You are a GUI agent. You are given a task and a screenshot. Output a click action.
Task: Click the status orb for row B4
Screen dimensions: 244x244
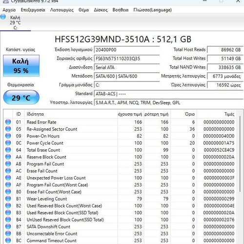pyautogui.click(x=8, y=220)
